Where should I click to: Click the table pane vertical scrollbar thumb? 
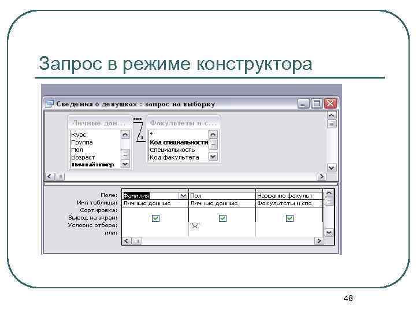coord(332,124)
